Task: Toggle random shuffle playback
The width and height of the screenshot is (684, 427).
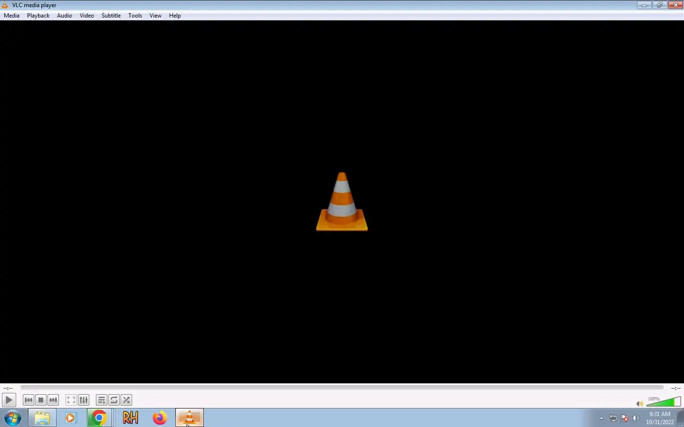Action: [x=126, y=400]
